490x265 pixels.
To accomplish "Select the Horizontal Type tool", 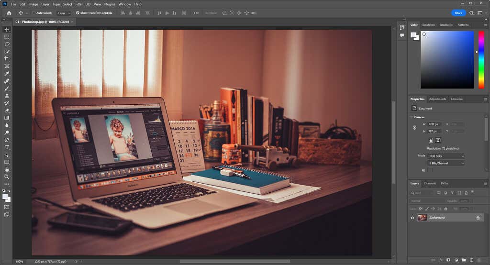I will click(x=7, y=147).
